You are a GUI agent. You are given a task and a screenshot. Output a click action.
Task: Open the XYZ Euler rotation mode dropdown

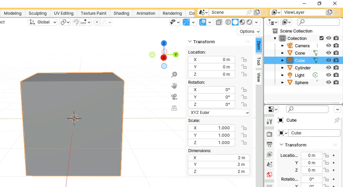click(x=219, y=113)
